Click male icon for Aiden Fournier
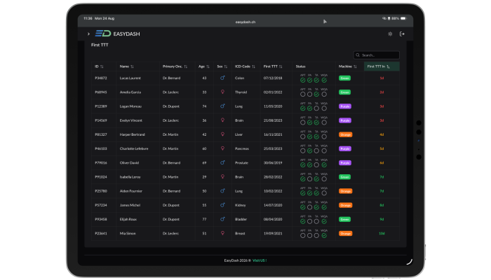Image resolution: width=491 pixels, height=280 pixels. pos(222,190)
